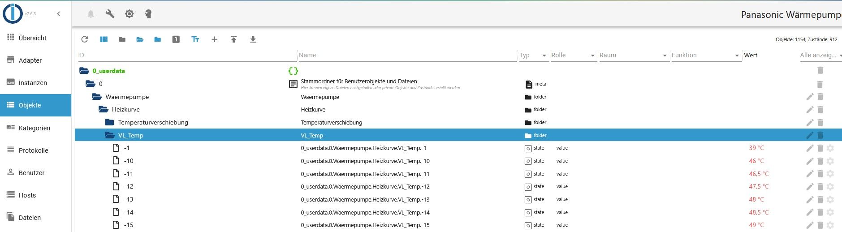
Task: Open the wrench system settings icon
Action: coord(110,14)
